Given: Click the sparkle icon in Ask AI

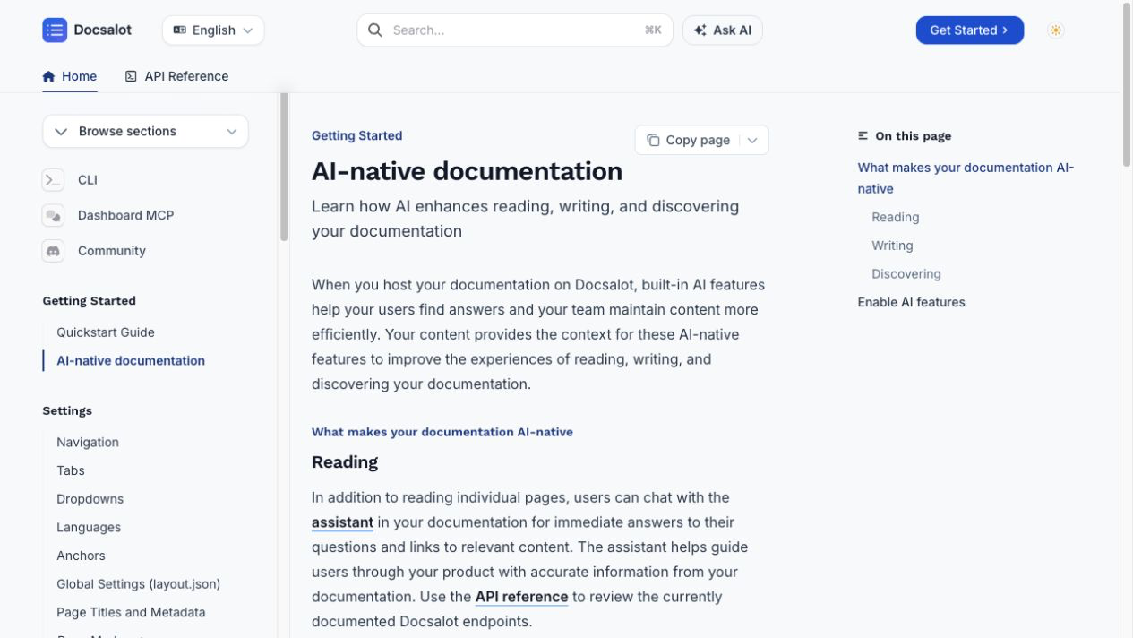Looking at the screenshot, I should click(x=700, y=30).
